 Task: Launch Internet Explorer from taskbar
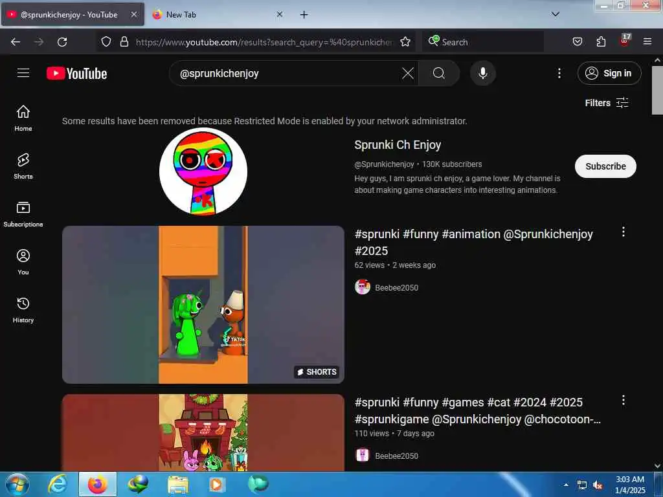coord(57,484)
